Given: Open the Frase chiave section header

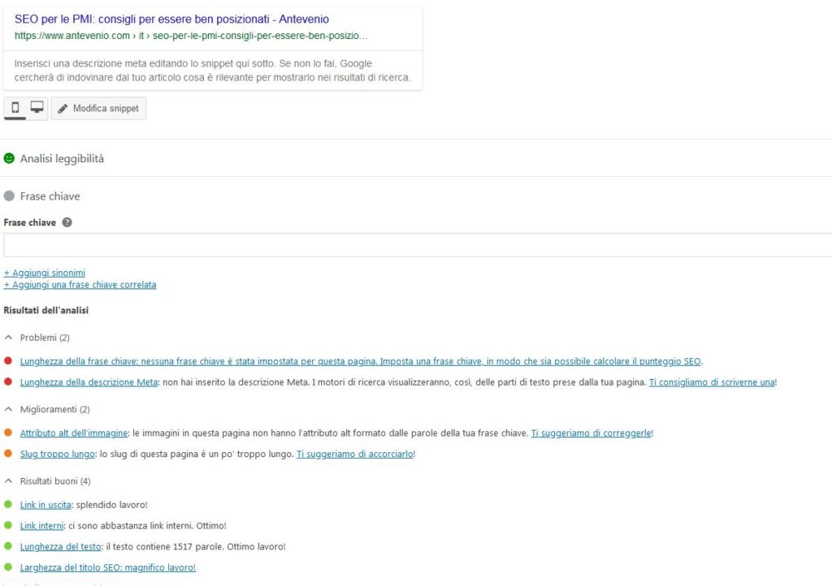Looking at the screenshot, I should tap(50, 196).
